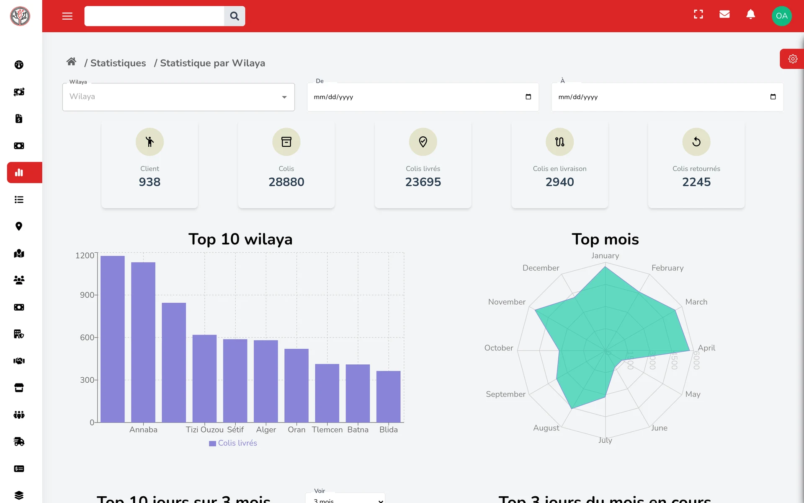Open the messages envelope icon
The width and height of the screenshot is (804, 503).
[x=724, y=15]
